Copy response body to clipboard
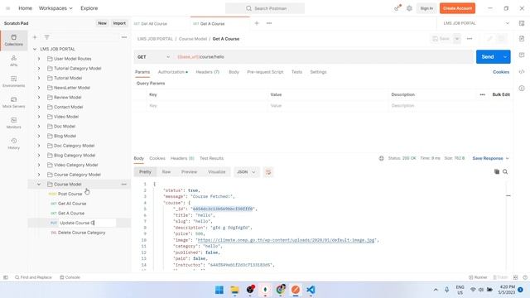Image resolution: width=530 pixels, height=298 pixels. [497, 171]
